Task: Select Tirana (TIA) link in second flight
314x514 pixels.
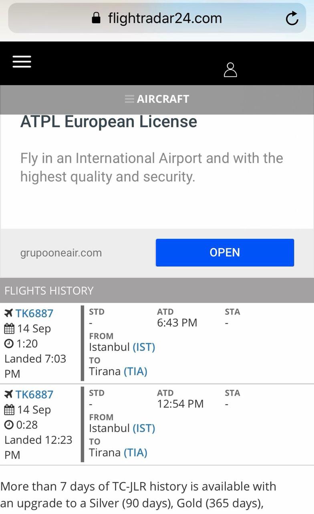Action: coord(135,453)
